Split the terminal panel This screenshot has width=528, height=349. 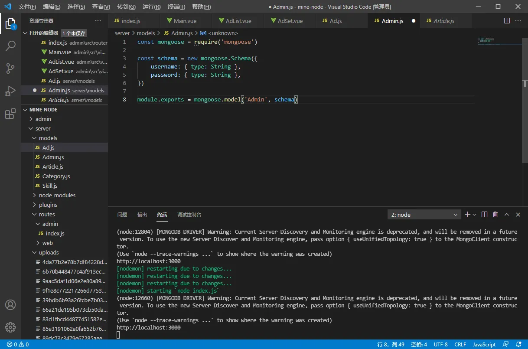pos(485,215)
